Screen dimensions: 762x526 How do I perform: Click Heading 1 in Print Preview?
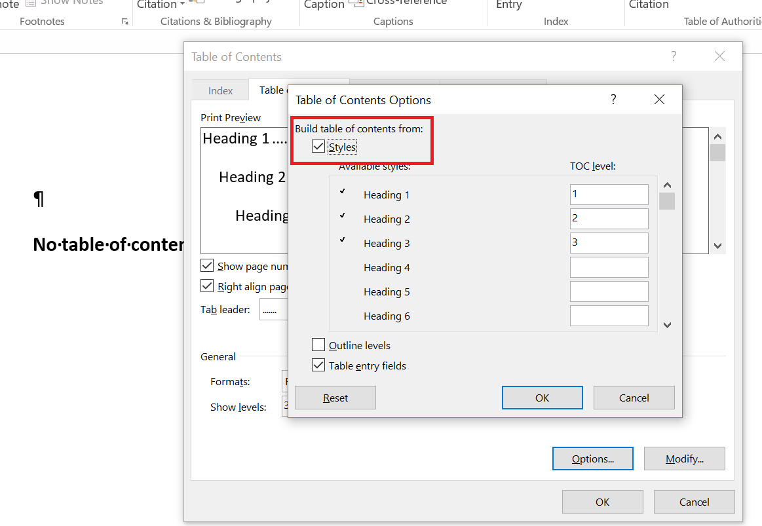pyautogui.click(x=236, y=138)
